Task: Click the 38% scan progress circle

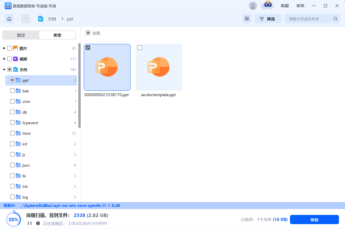Action: (14, 220)
